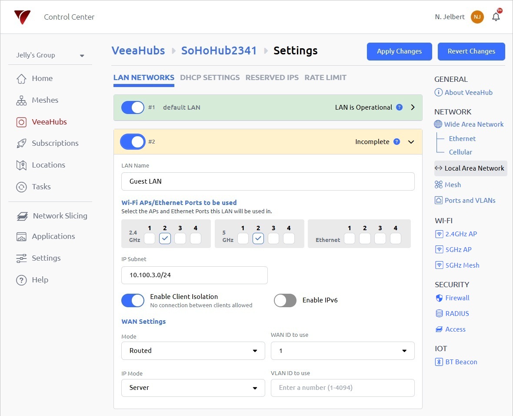
Task: Click the Ports and VLANs icon
Action: (x=438, y=200)
